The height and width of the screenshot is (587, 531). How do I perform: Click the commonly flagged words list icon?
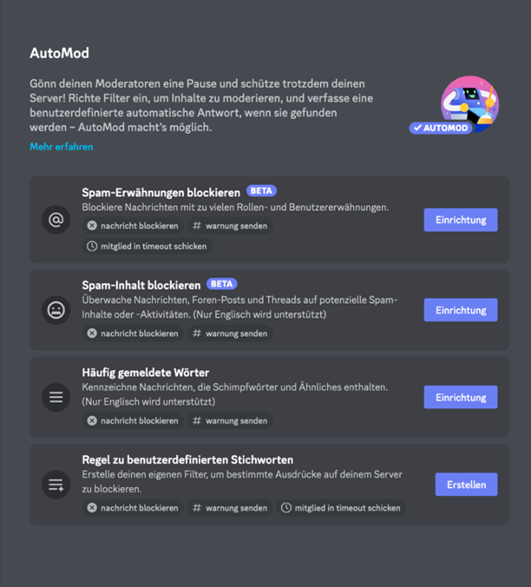[x=56, y=397]
